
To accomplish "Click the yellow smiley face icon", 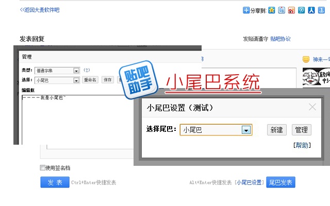I will click(x=306, y=59).
